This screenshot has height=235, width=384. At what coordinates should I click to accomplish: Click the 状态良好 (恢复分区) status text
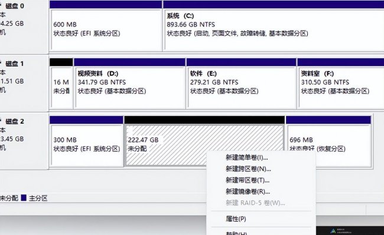(x=317, y=148)
